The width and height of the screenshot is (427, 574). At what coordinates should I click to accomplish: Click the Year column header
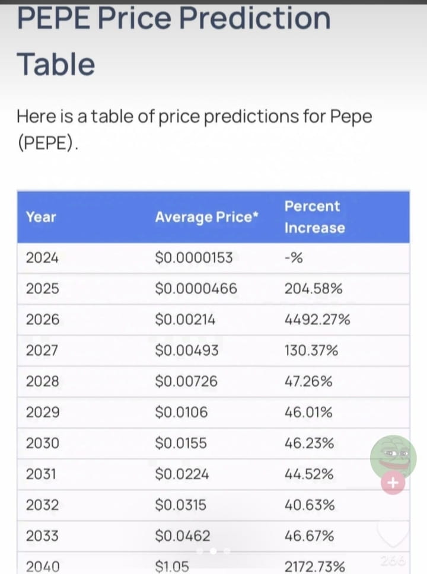pos(41,216)
